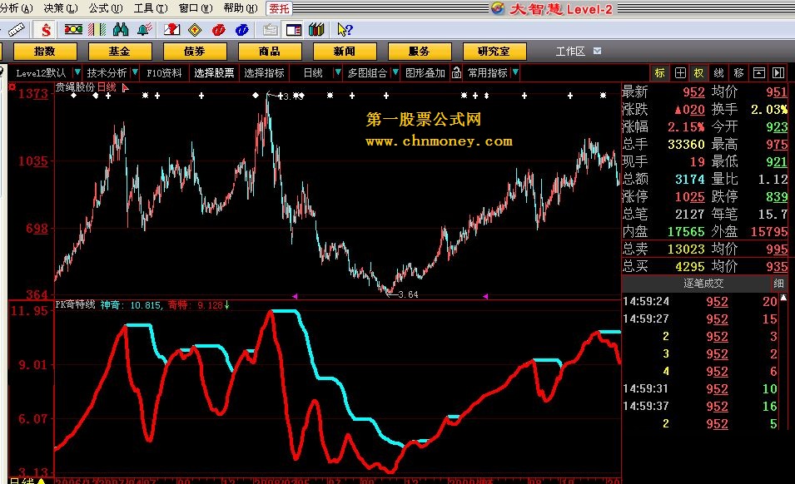Open the books library icon

tap(316, 30)
